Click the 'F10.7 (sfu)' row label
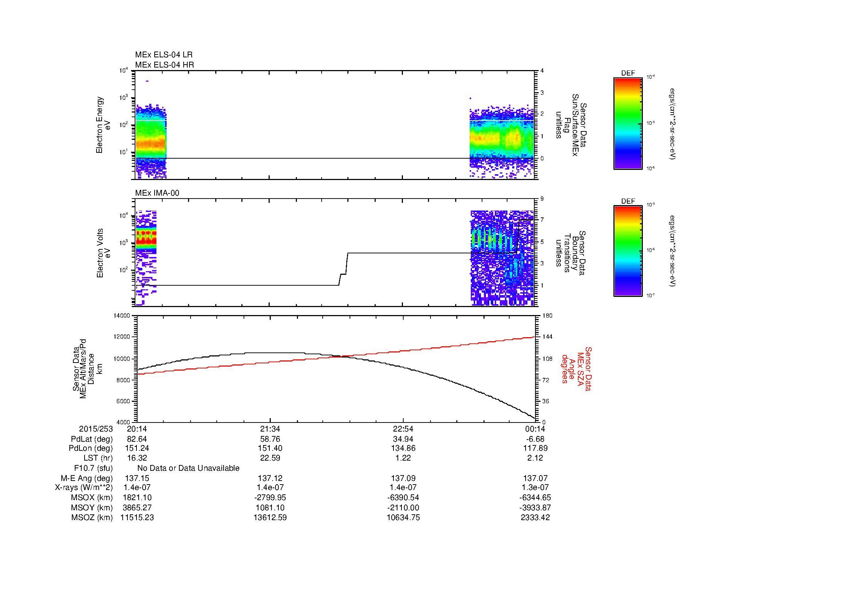Image resolution: width=849 pixels, height=600 pixels. (93, 468)
